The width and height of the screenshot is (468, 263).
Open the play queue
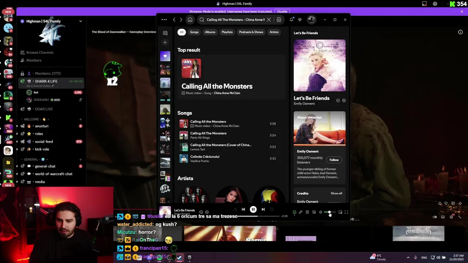tap(307, 212)
